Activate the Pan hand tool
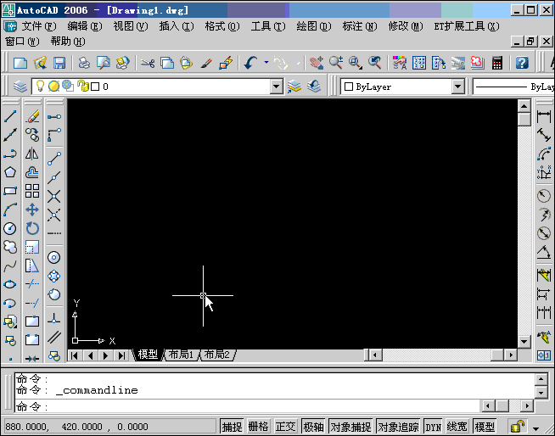555x436 pixels. click(317, 63)
